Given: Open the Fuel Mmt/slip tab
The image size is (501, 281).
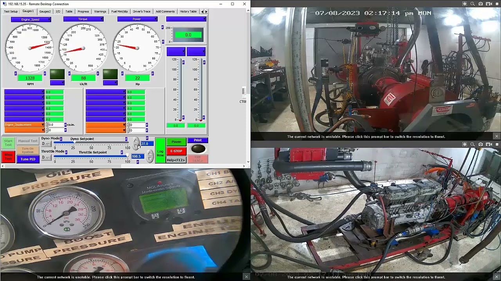Looking at the screenshot, I should coord(119,11).
